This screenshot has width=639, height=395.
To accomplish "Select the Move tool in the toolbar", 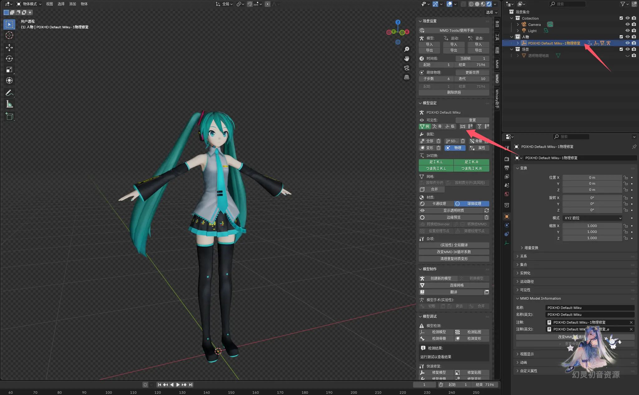I will [x=9, y=48].
